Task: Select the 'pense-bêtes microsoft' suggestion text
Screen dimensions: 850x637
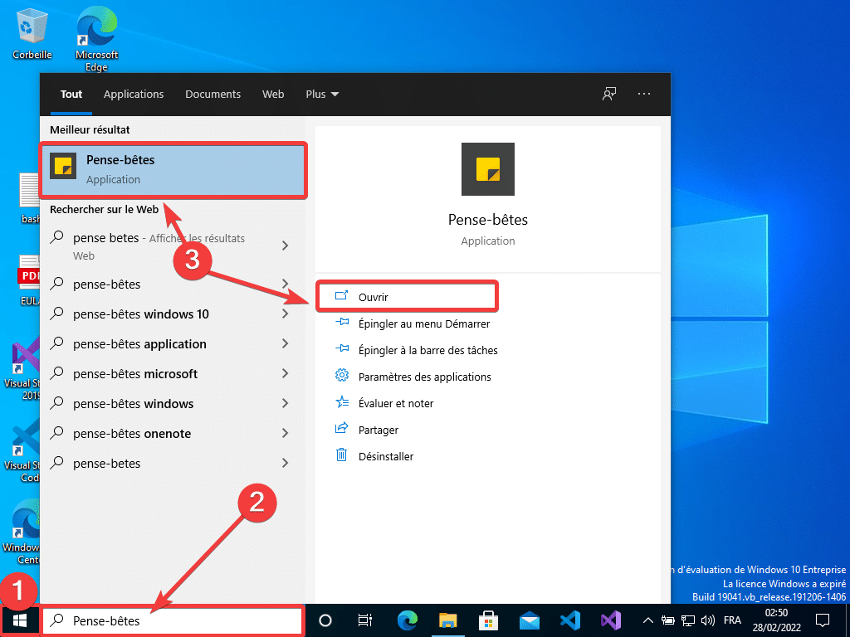Action: click(x=135, y=374)
